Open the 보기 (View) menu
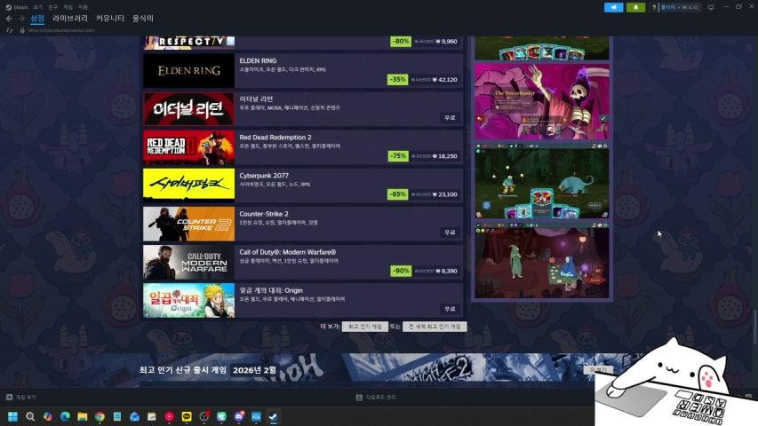The image size is (758, 426). (x=37, y=7)
